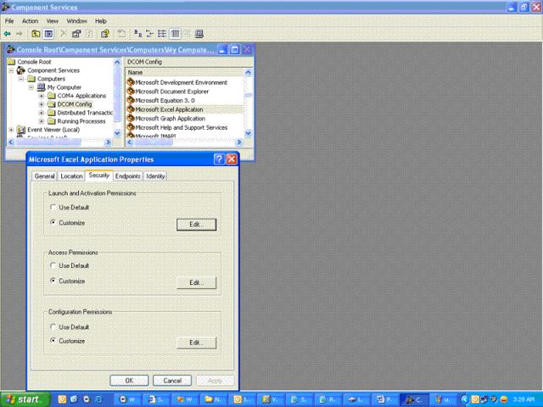The height and width of the screenshot is (407, 543).
Task: Edit Launch and Activation Permissions
Action: [x=196, y=224]
